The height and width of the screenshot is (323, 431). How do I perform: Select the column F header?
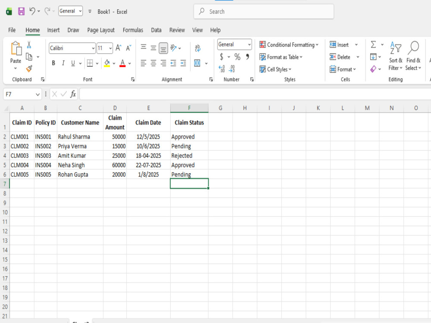[189, 108]
